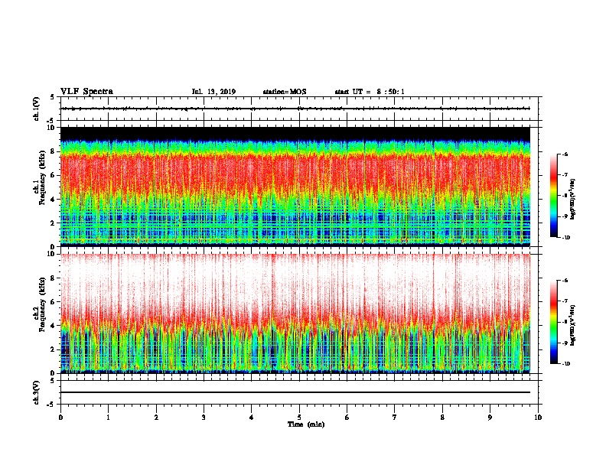The image size is (606, 468).
Task: Click time axis tick label "4"
Action: (252, 418)
